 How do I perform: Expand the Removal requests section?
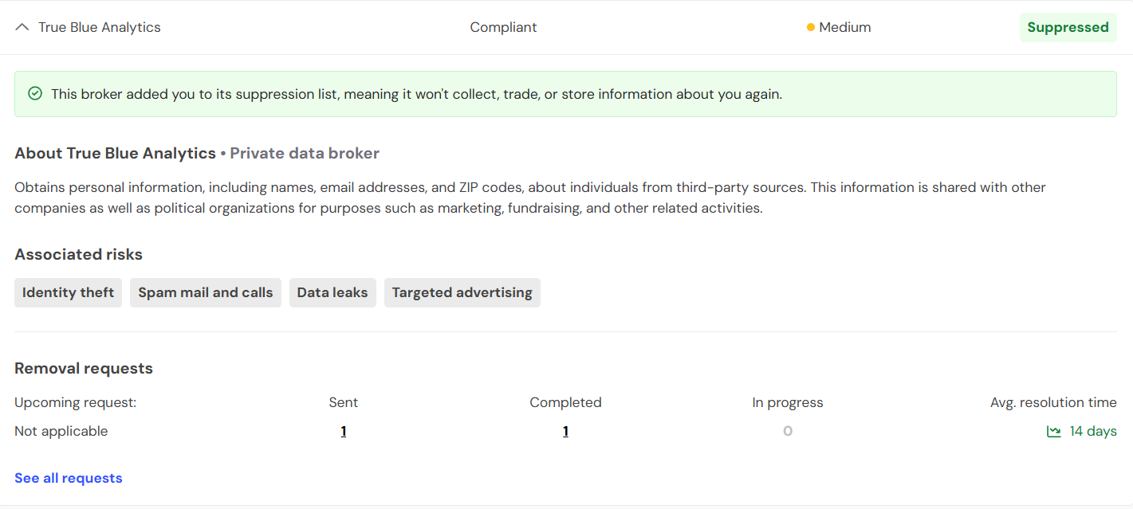(x=83, y=368)
